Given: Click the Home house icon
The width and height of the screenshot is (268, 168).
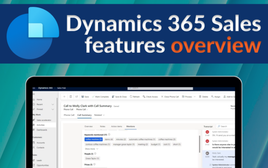Looking at the screenshot, I should point(34,99).
